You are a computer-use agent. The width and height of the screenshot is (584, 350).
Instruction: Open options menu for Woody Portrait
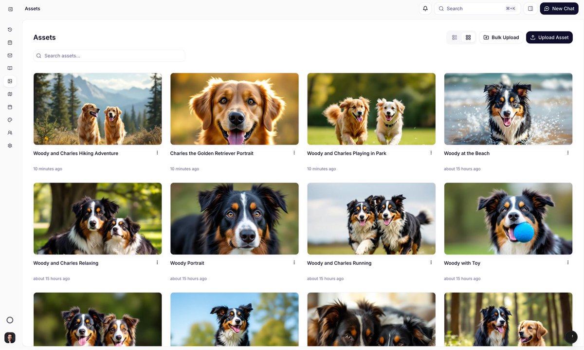point(294,262)
